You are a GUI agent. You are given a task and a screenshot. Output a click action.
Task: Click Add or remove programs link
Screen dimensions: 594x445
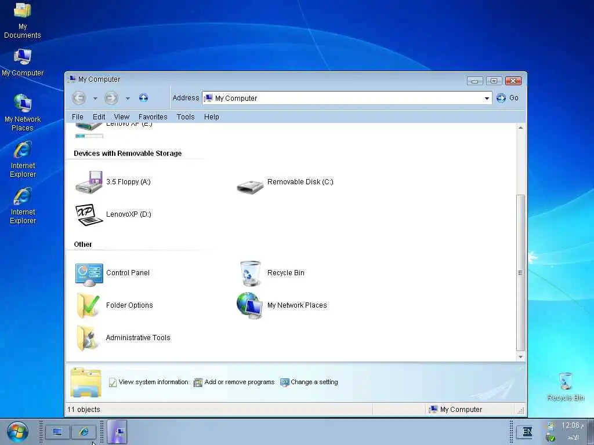234,382
